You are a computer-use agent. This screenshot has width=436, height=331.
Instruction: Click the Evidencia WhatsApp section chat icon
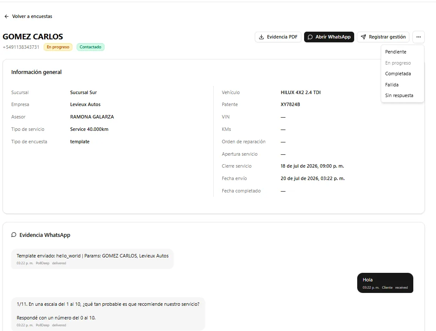pos(14,235)
